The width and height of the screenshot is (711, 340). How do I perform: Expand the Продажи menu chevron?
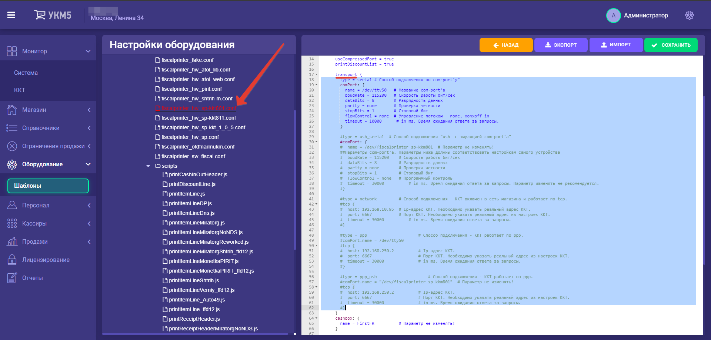[x=89, y=241]
